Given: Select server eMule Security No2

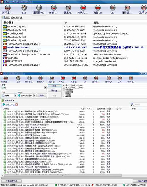Looking at the screenshot, I should [x=16, y=30].
